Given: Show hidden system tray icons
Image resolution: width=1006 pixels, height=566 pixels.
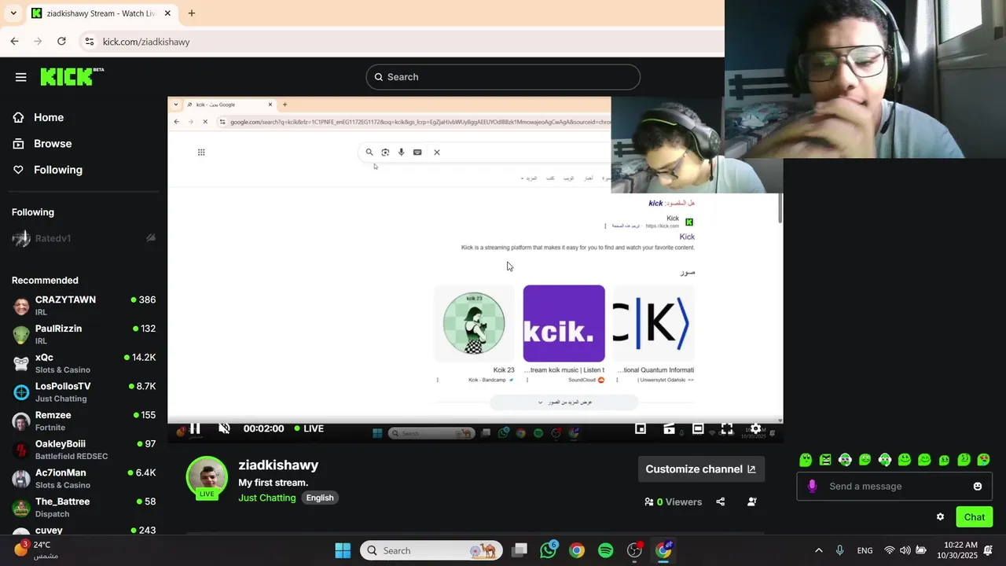Looking at the screenshot, I should click(818, 550).
